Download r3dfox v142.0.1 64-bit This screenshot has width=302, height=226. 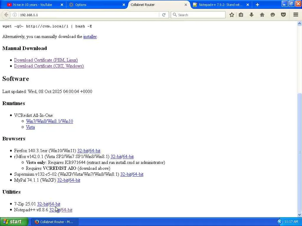click(x=128, y=157)
